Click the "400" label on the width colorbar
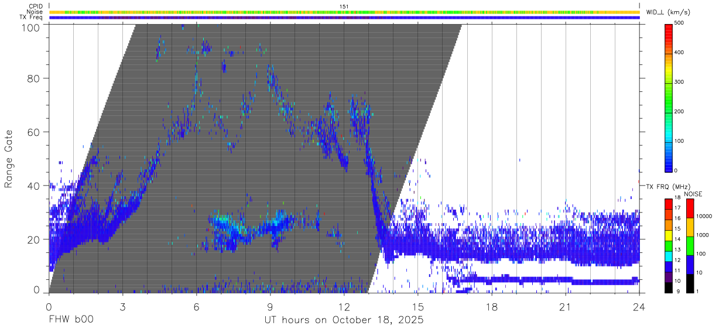Screen dimensions: 719x332 coord(680,53)
